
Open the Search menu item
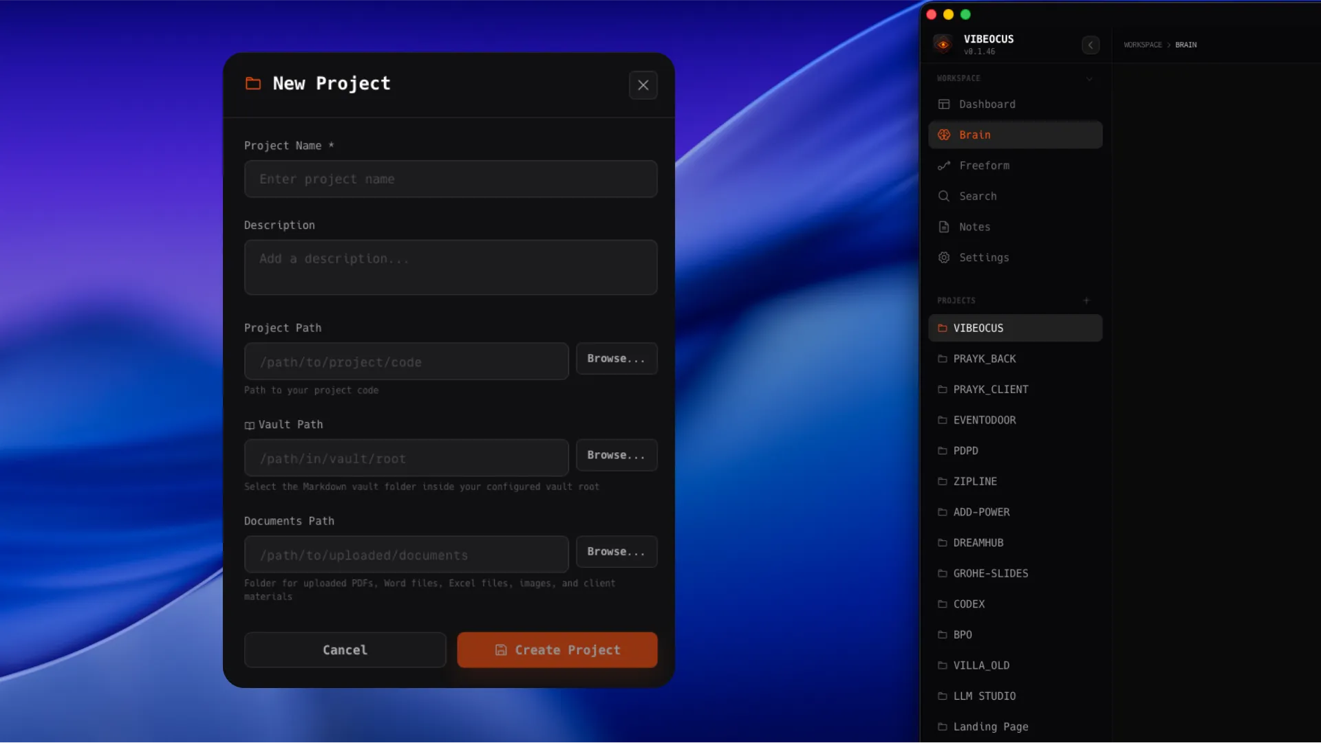(x=1015, y=197)
